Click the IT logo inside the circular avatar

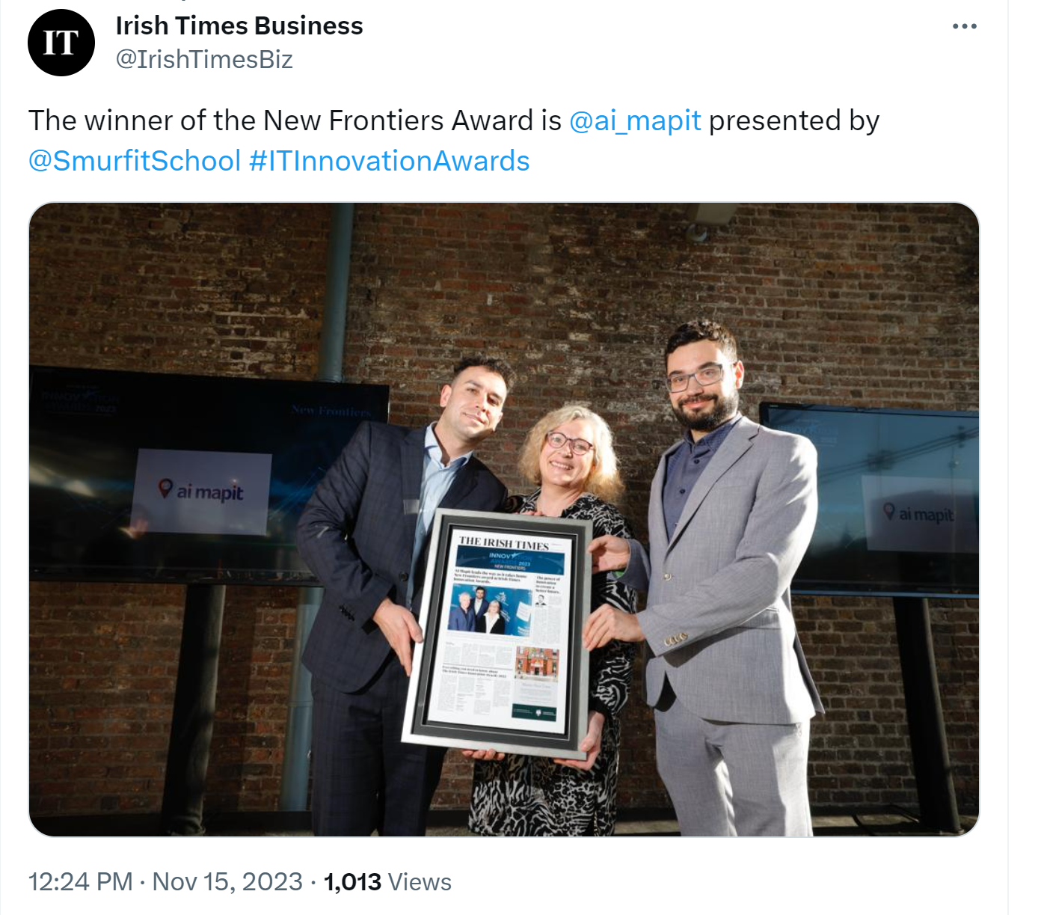[59, 42]
